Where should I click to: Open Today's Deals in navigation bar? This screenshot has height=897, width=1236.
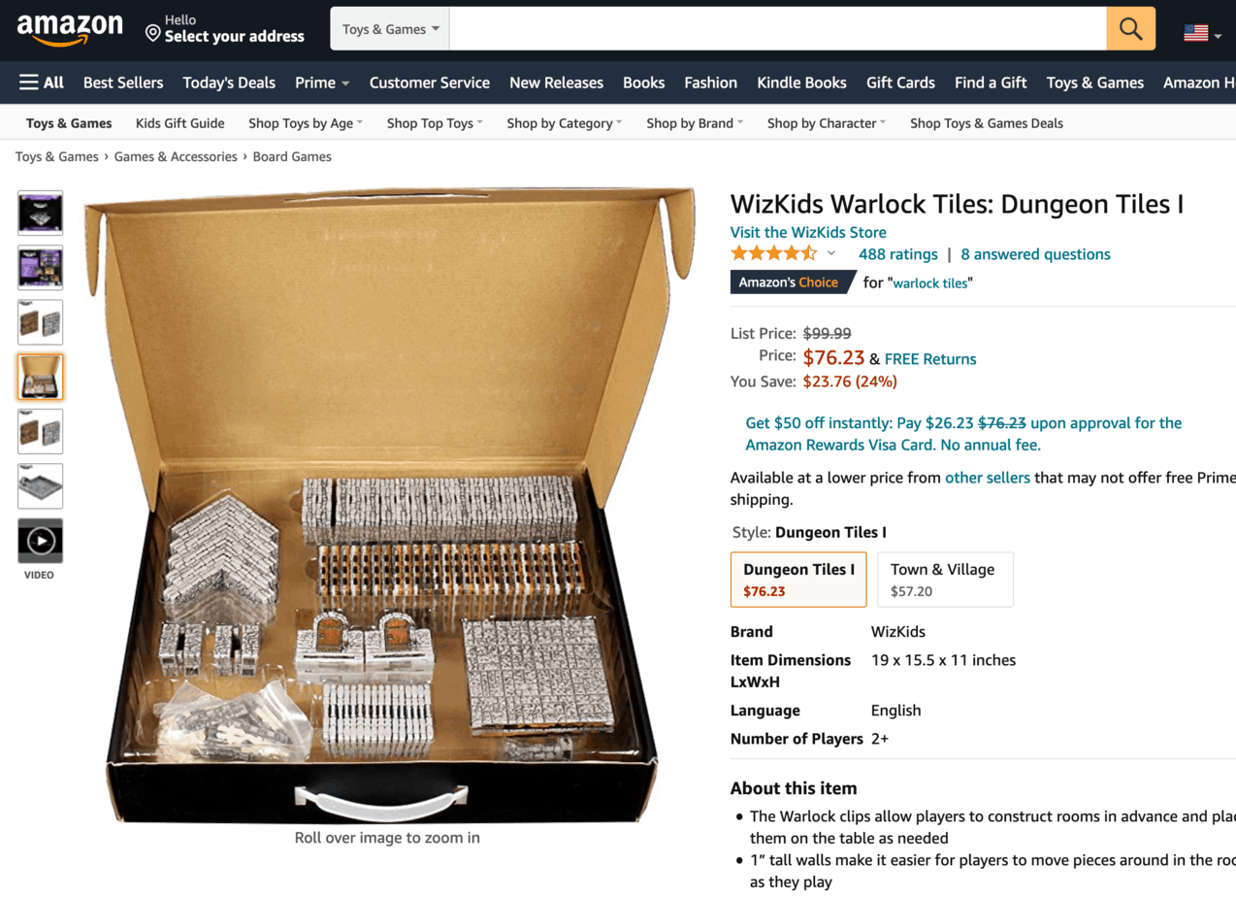tap(229, 83)
